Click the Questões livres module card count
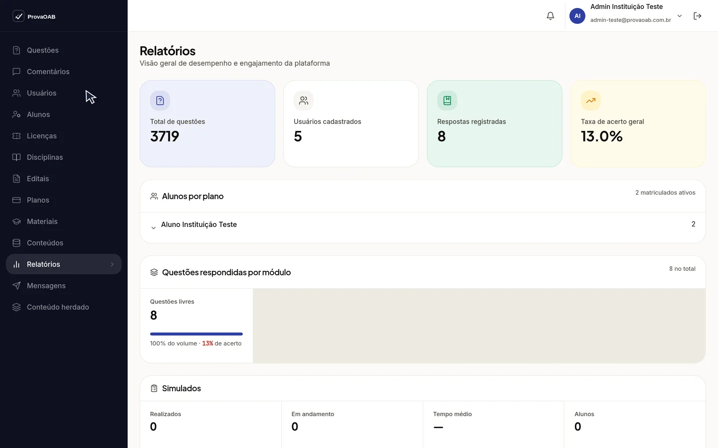This screenshot has width=718, height=448. pos(154,315)
